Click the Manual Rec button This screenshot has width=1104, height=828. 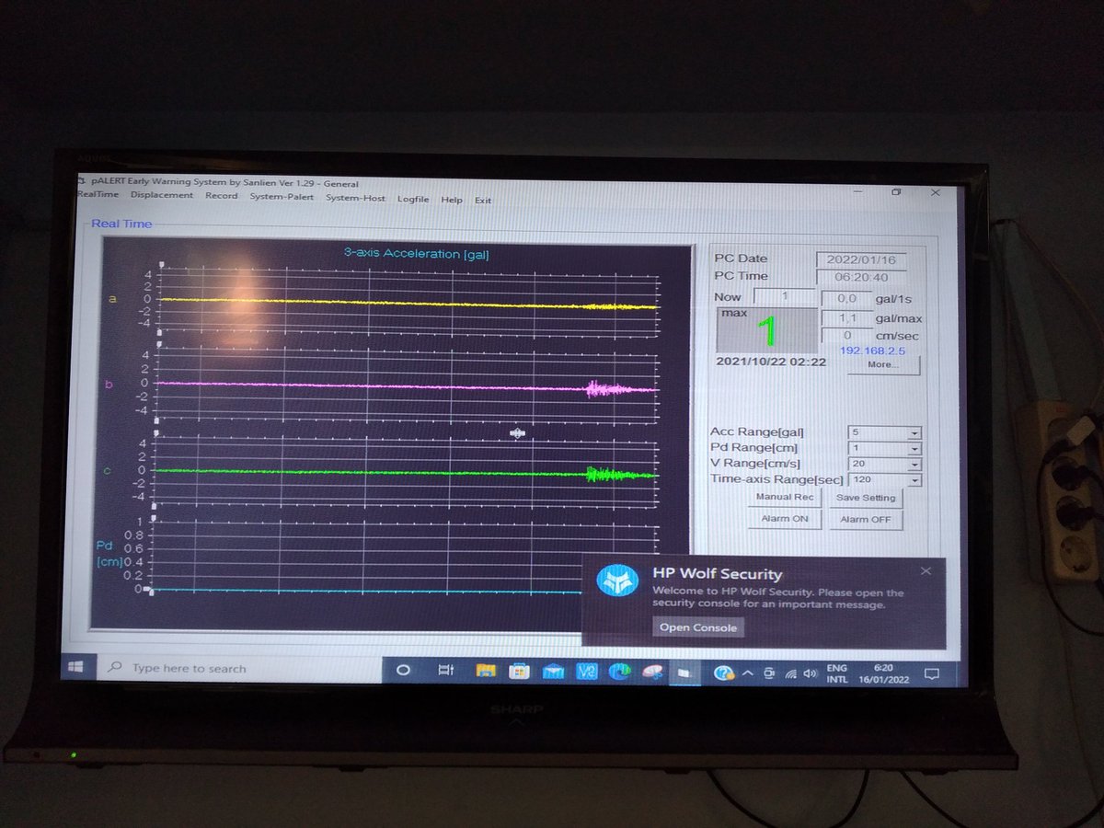(785, 497)
